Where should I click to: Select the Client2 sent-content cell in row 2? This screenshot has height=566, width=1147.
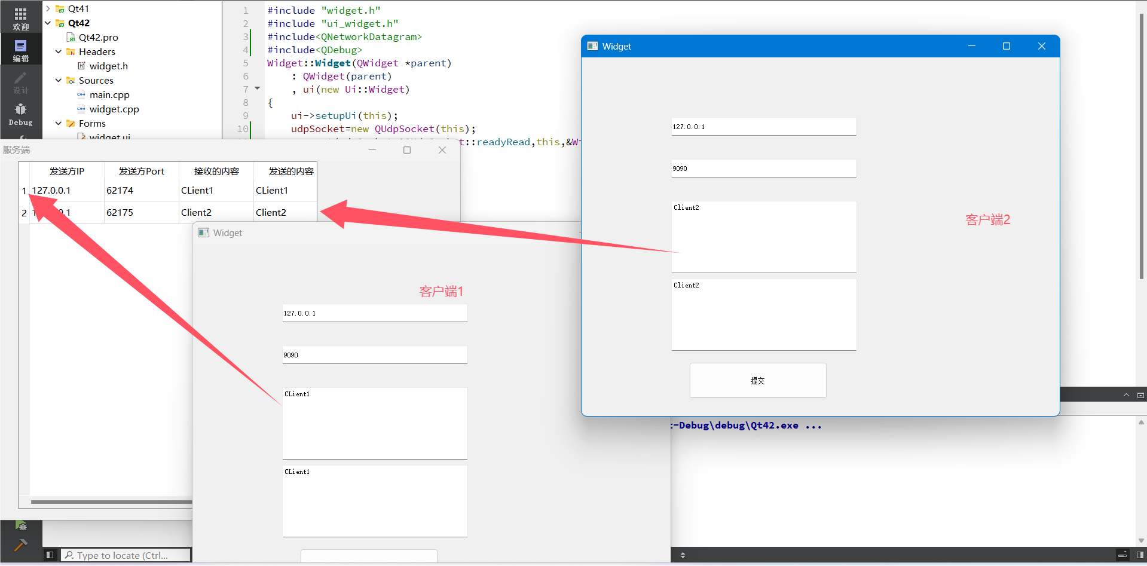286,212
